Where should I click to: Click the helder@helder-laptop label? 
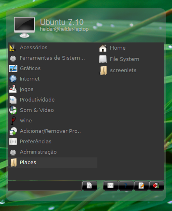tap(64, 29)
